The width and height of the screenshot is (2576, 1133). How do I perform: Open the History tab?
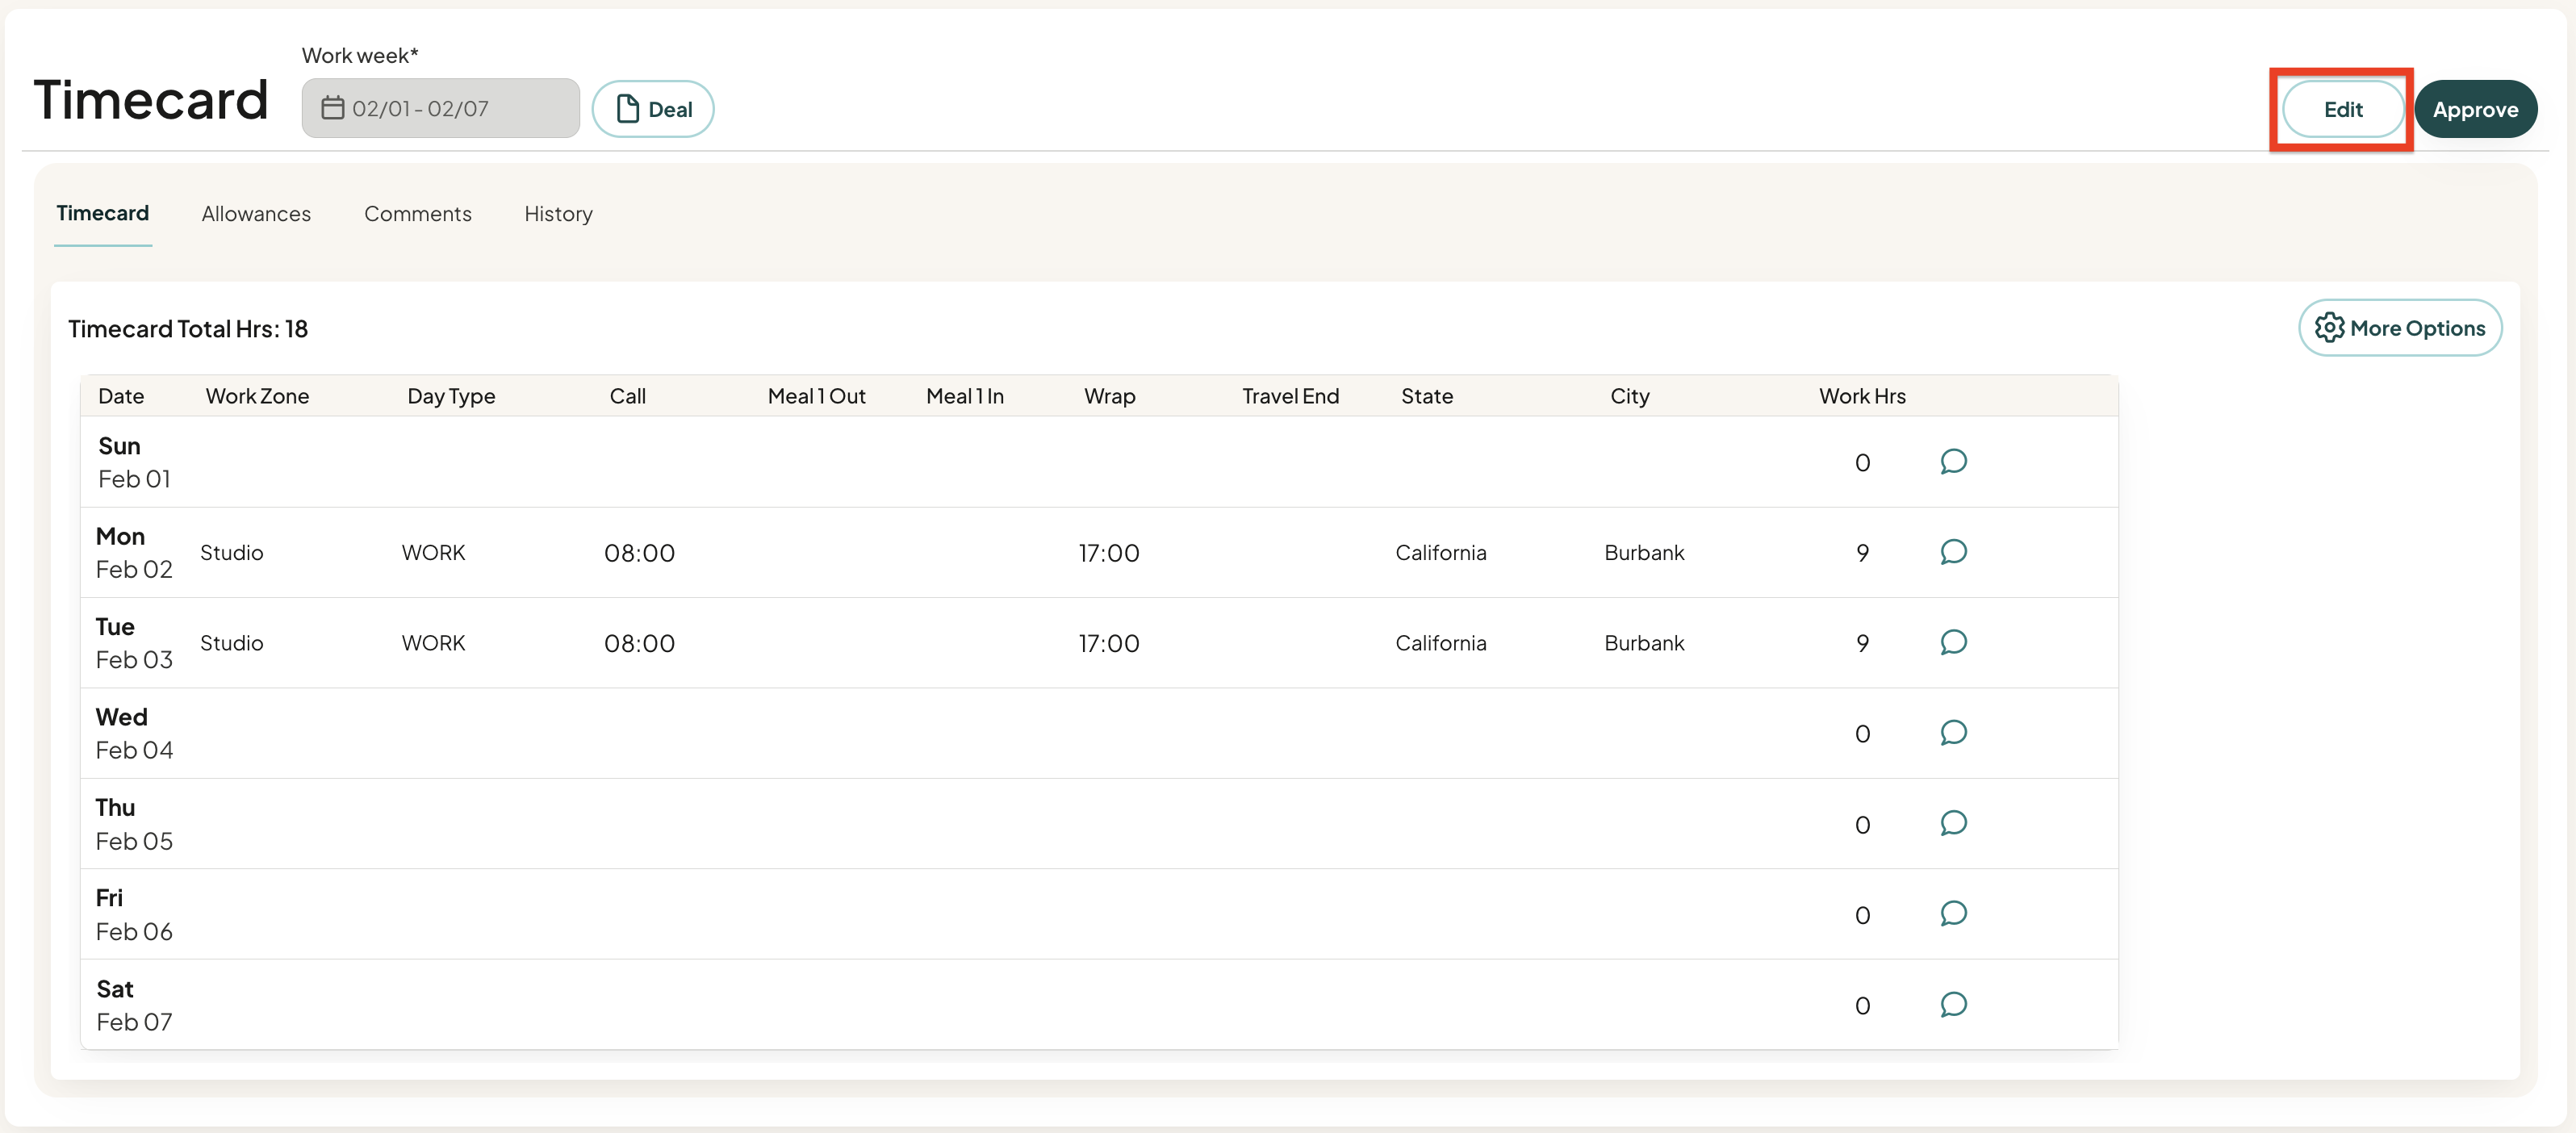pos(558,213)
